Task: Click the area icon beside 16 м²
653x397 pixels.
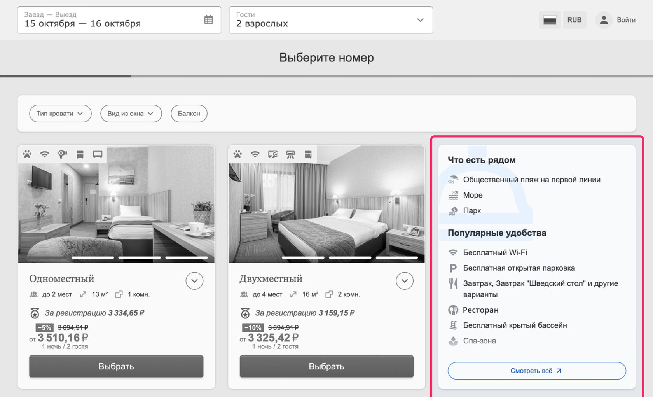Action: coord(293,294)
